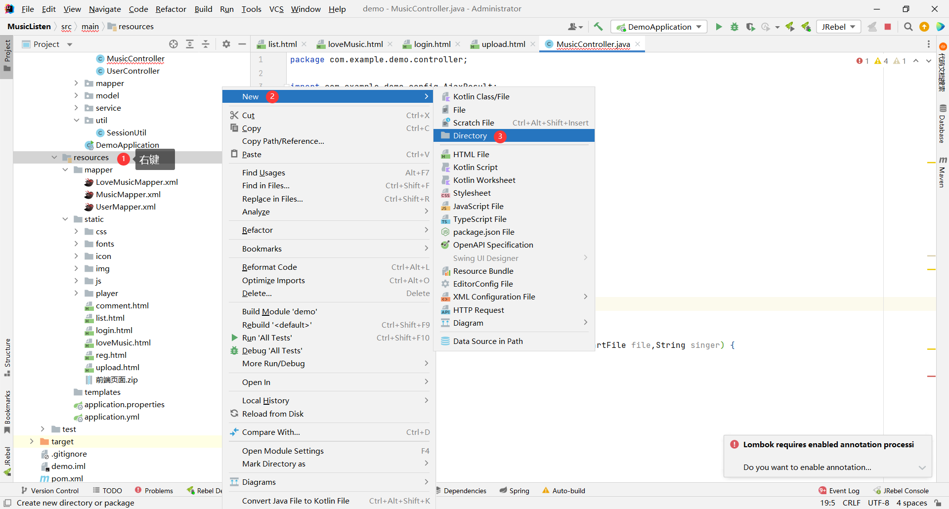The image size is (949, 509).
Task: Click the Run with JRebel rocket icon
Action: [x=790, y=27]
